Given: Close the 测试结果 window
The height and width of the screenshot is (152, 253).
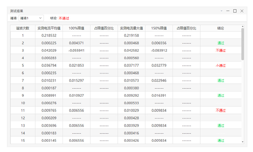Looking at the screenshot, I should pyautogui.click(x=242, y=11).
